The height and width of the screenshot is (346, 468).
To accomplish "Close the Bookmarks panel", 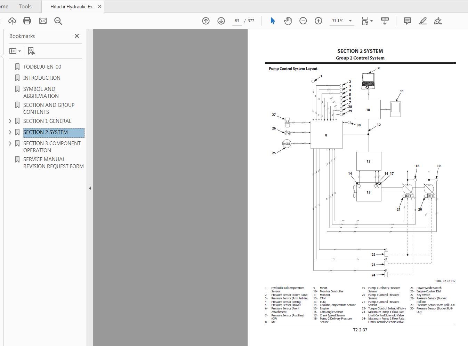I will [x=77, y=36].
